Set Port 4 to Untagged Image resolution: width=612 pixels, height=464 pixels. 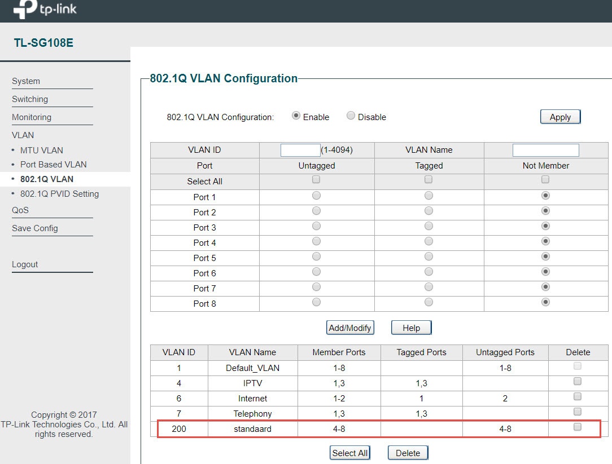[317, 241]
